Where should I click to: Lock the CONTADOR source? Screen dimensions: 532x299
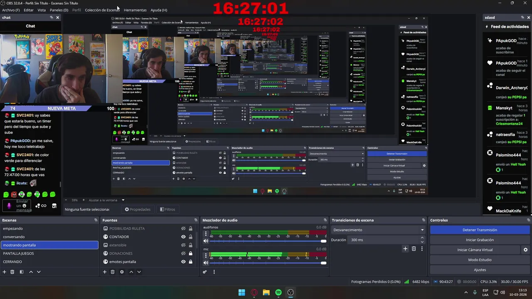point(191,237)
